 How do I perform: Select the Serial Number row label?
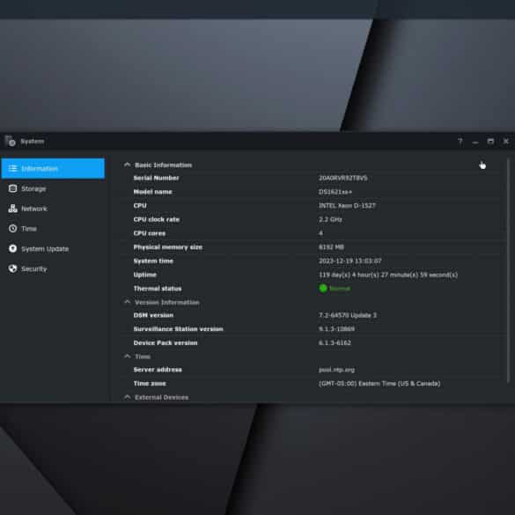(156, 178)
